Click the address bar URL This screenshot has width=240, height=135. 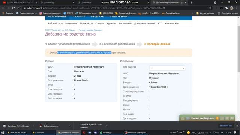pos(96,8)
